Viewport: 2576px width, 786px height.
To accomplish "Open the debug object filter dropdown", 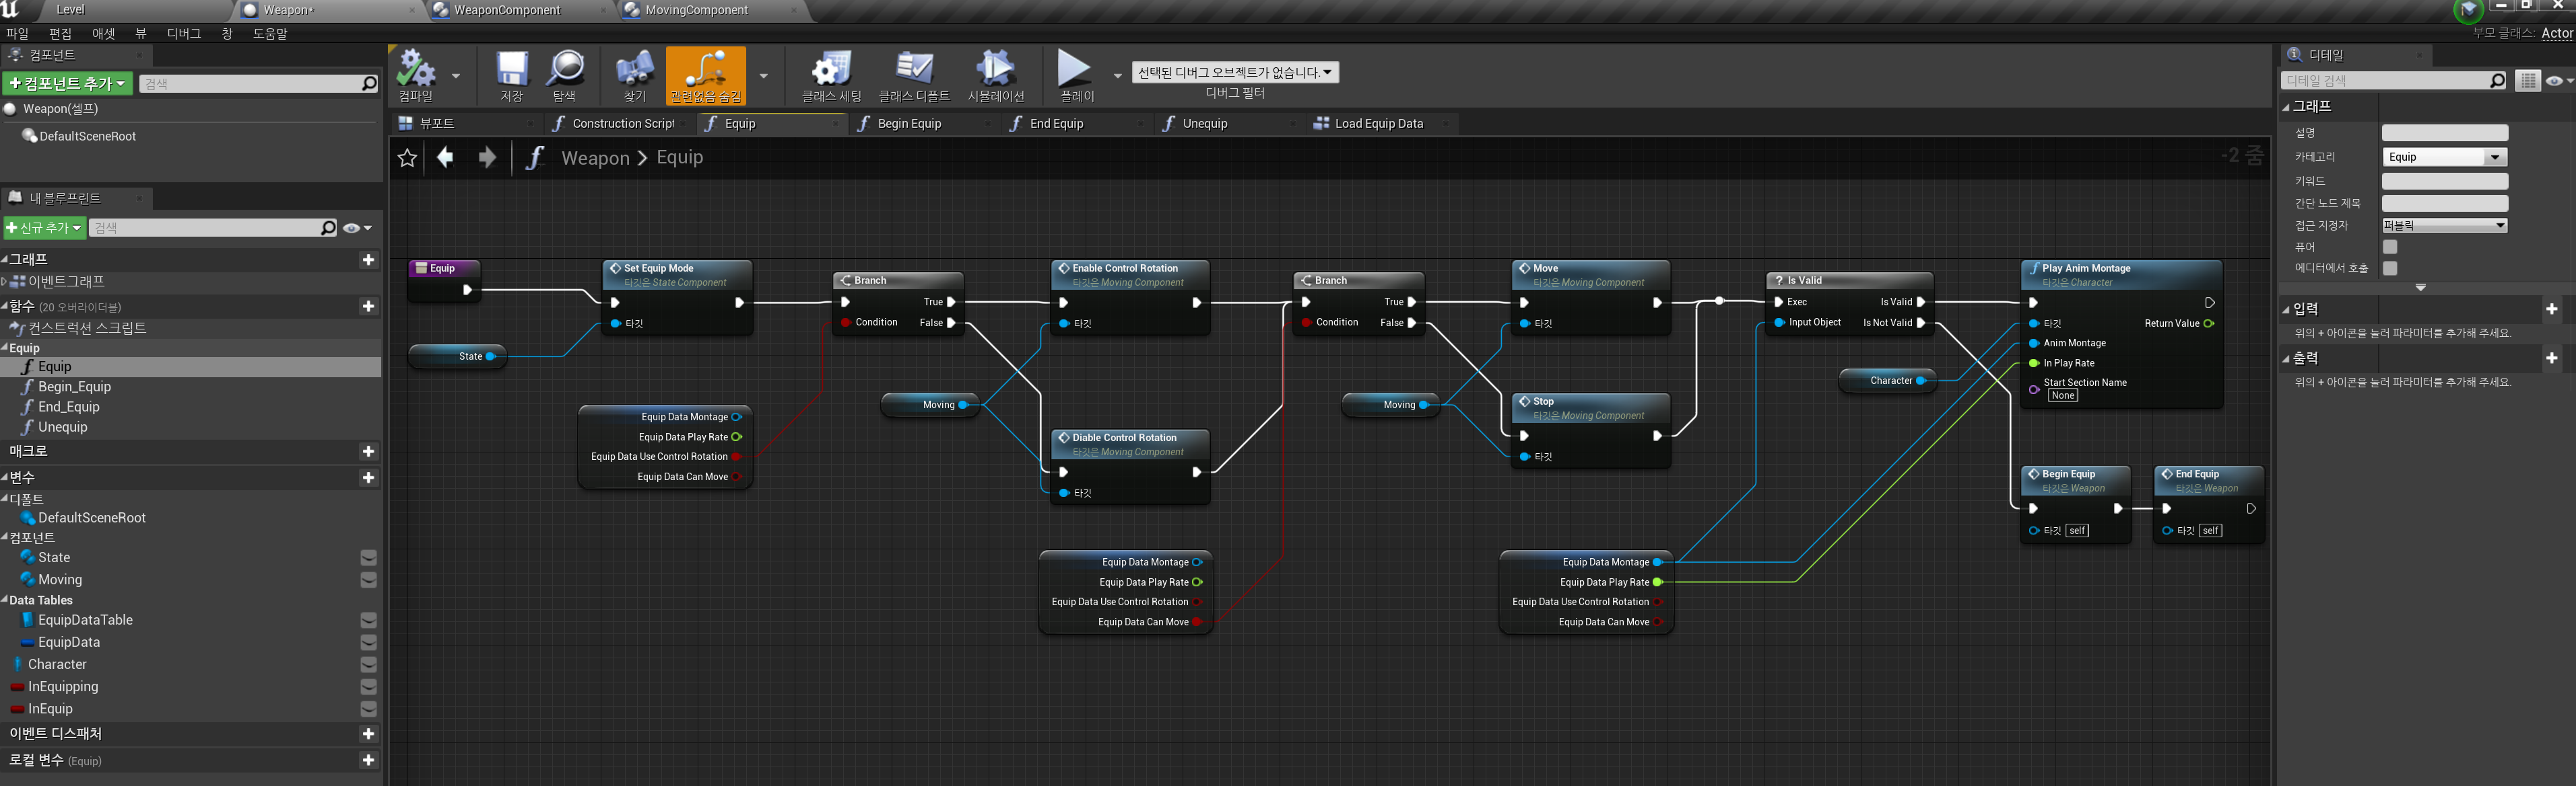I will click(x=1235, y=72).
